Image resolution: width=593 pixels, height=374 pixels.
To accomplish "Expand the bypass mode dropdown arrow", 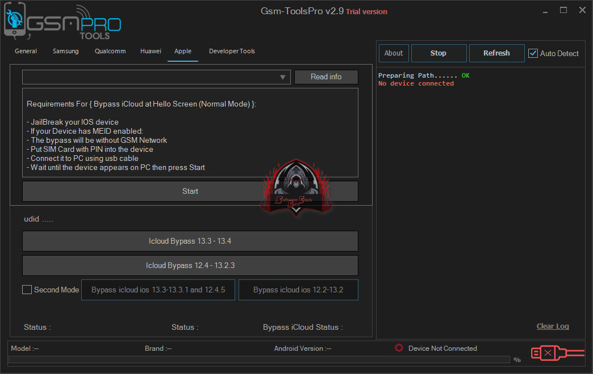I will (x=282, y=77).
